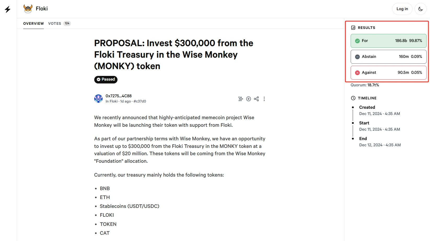This screenshot has height=241, width=430.
Task: Open author address 0x7275...4C88
Action: tap(119, 96)
